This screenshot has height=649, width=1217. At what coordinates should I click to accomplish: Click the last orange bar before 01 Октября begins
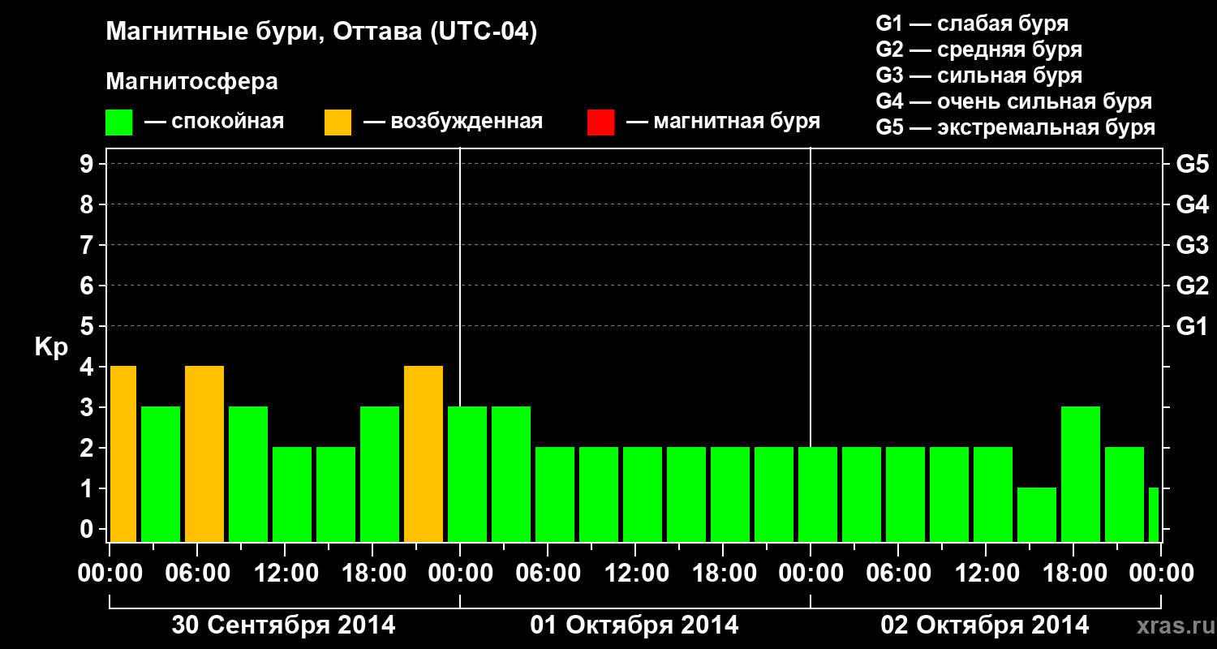424,453
